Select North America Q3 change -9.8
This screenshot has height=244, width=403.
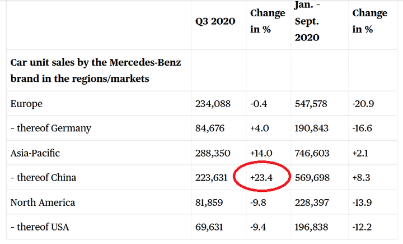(x=258, y=202)
